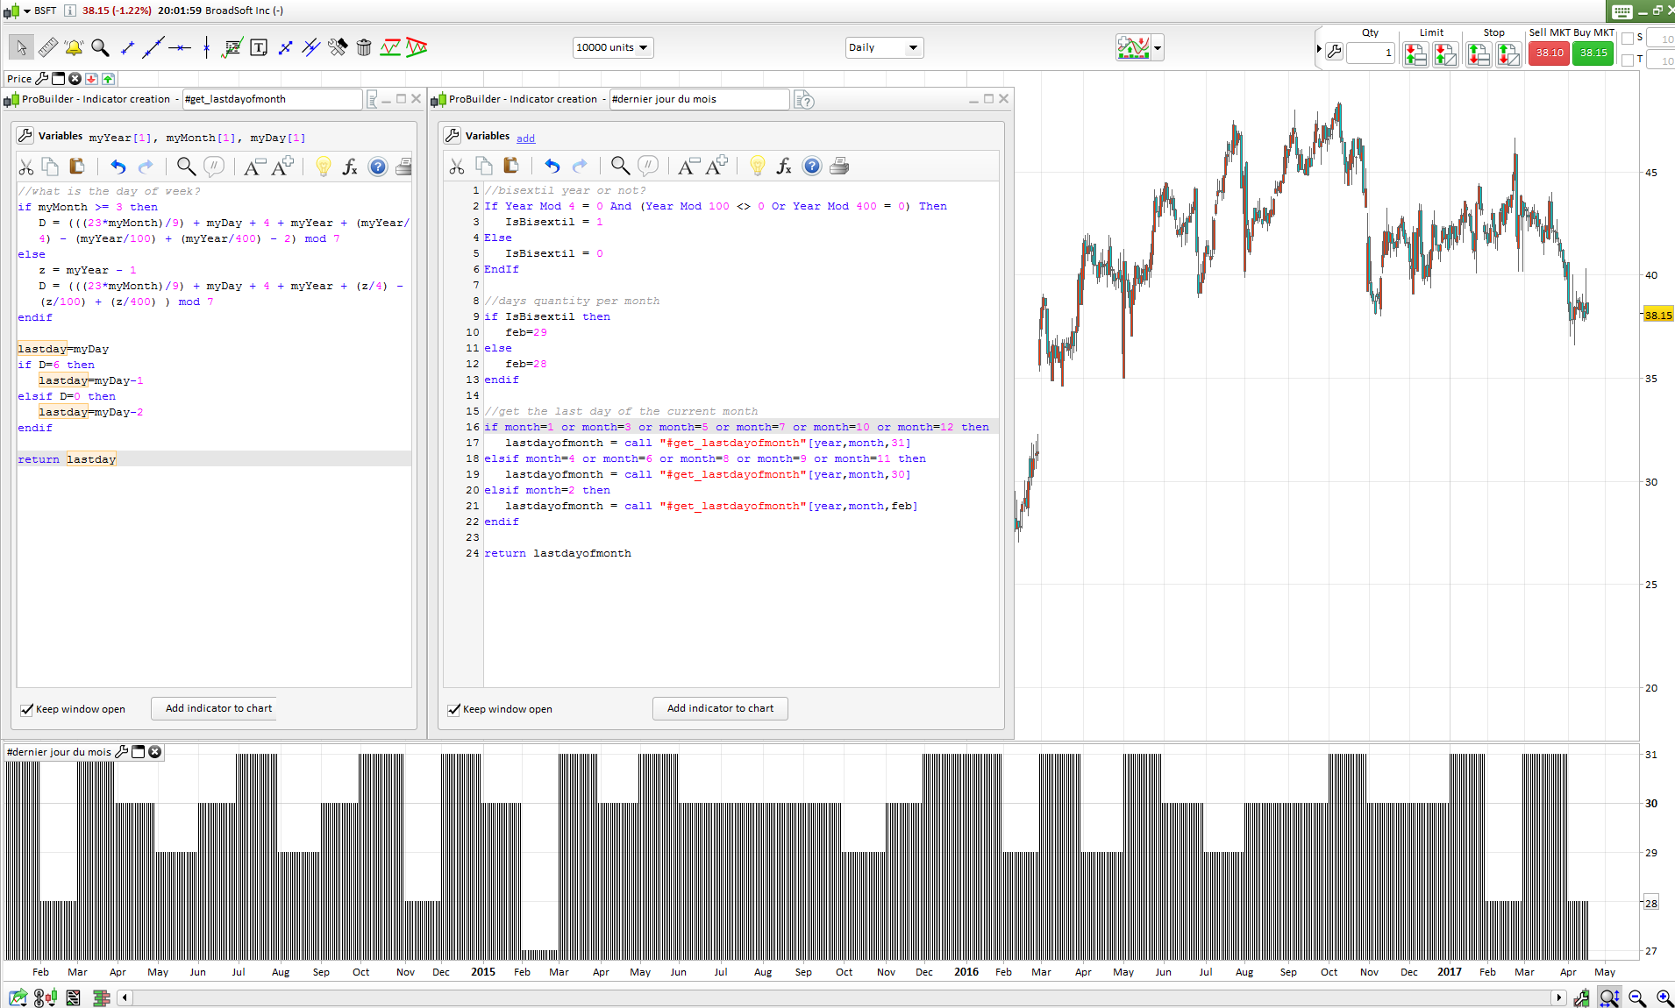
Task: Click the lightbulb icon in the left editor
Action: point(324,167)
